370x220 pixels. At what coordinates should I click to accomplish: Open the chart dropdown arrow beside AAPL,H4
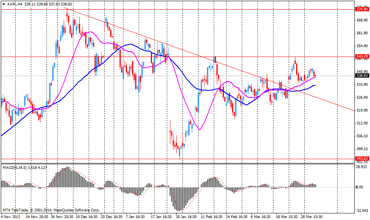4,4
